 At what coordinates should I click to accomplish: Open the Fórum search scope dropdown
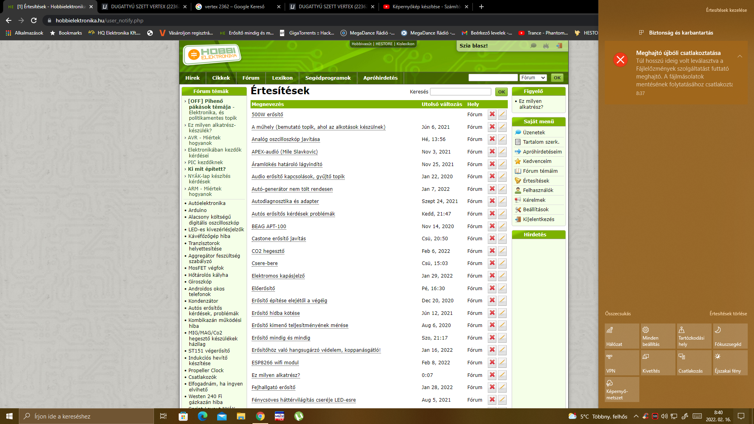pos(533,78)
